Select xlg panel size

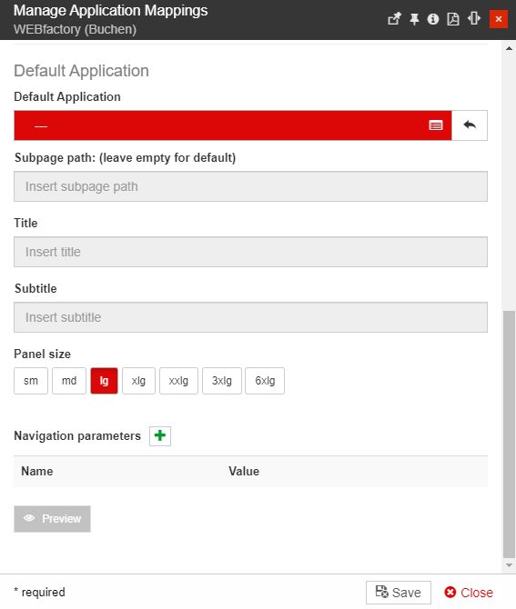click(x=138, y=381)
